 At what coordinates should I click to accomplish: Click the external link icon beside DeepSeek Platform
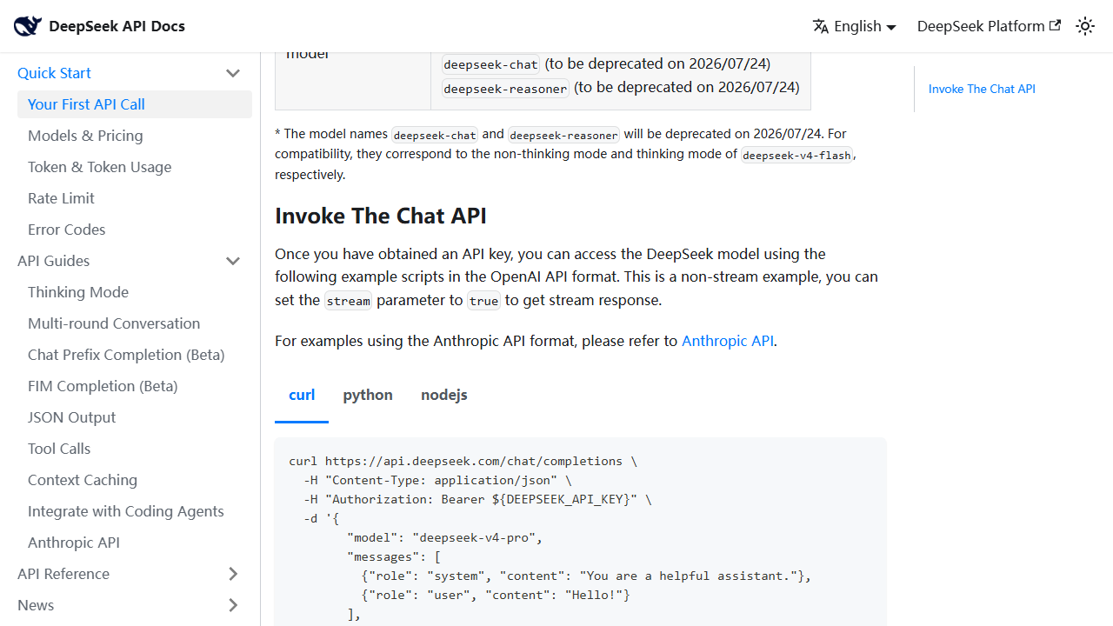(1056, 25)
